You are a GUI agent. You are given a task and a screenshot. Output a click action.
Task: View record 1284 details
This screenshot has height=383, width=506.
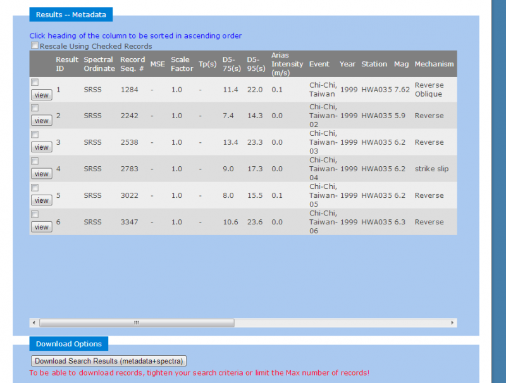pos(42,95)
